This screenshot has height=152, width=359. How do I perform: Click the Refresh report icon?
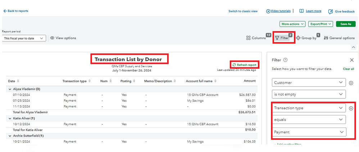(x=234, y=65)
